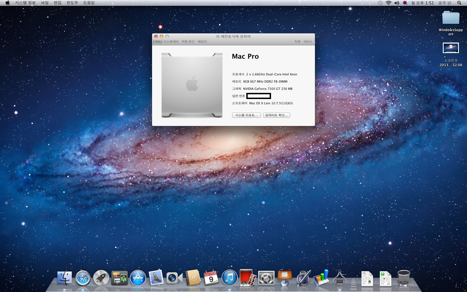Open iTunes in the dock
Screen dimensions: 467x292
click(x=229, y=278)
